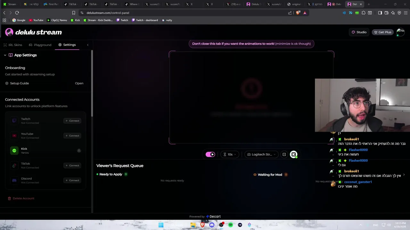
Task: Open the Studio button
Action: tap(359, 32)
